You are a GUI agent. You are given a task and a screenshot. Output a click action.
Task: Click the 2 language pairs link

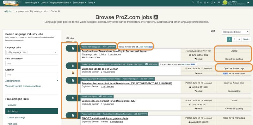tap(89, 54)
